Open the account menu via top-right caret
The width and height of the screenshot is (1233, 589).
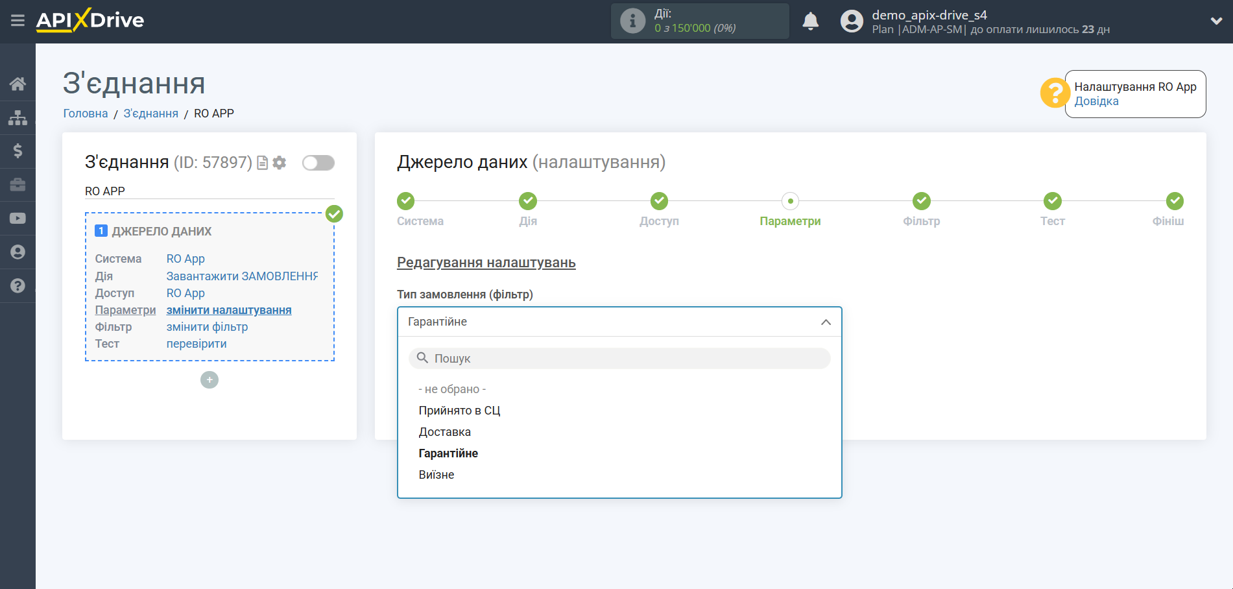pos(1216,20)
